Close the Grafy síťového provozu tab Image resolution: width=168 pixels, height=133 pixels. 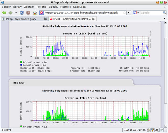coord(93,19)
